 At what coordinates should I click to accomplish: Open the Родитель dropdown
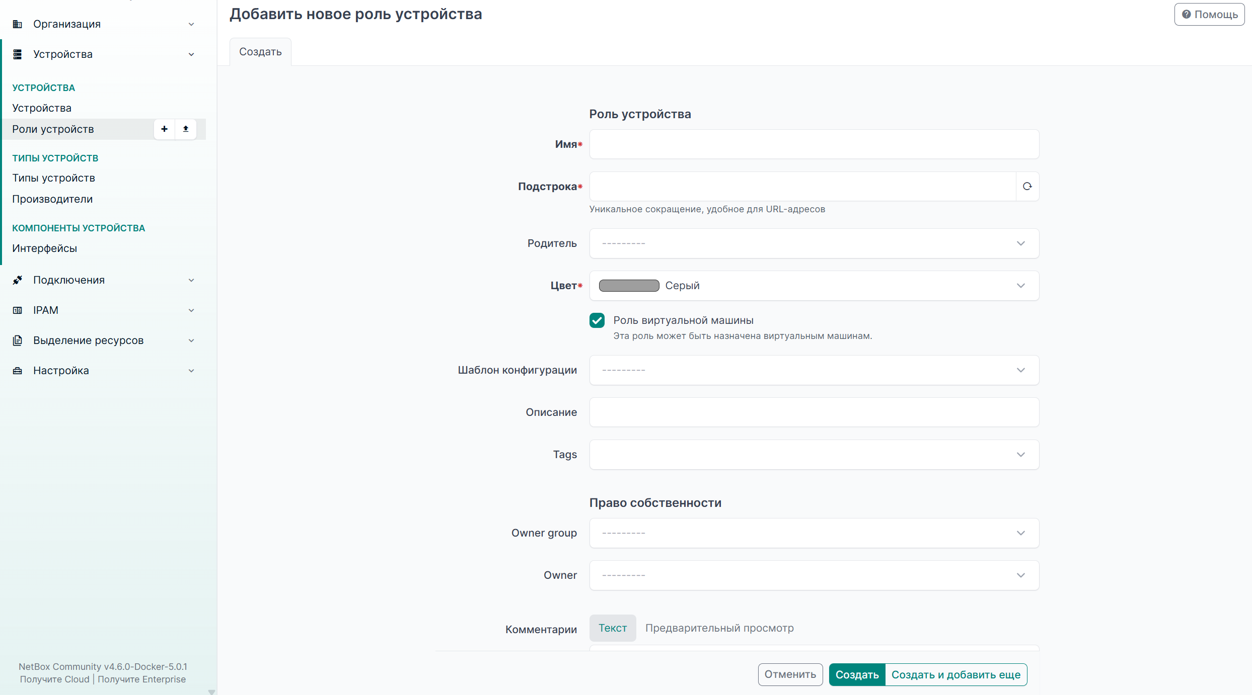tap(814, 243)
